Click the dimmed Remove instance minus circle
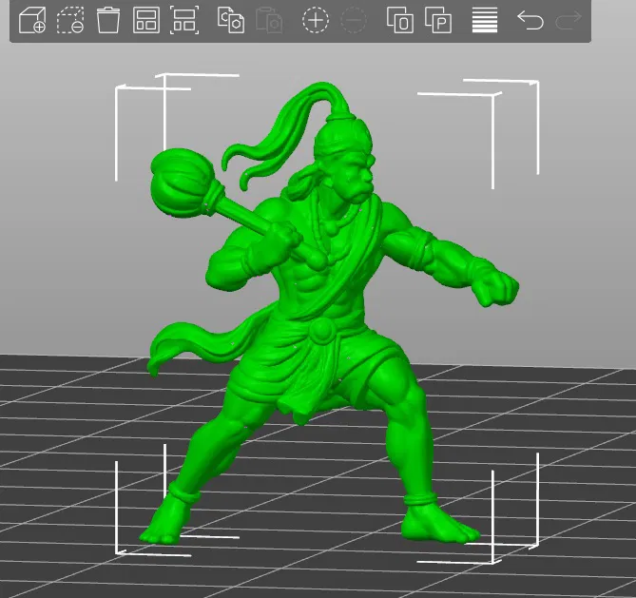Image resolution: width=636 pixels, height=598 pixels. coord(354,20)
